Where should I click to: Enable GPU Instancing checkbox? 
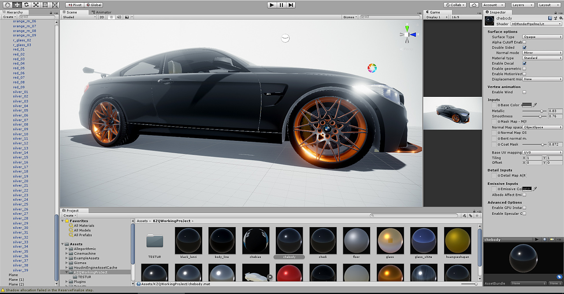[x=524, y=208]
